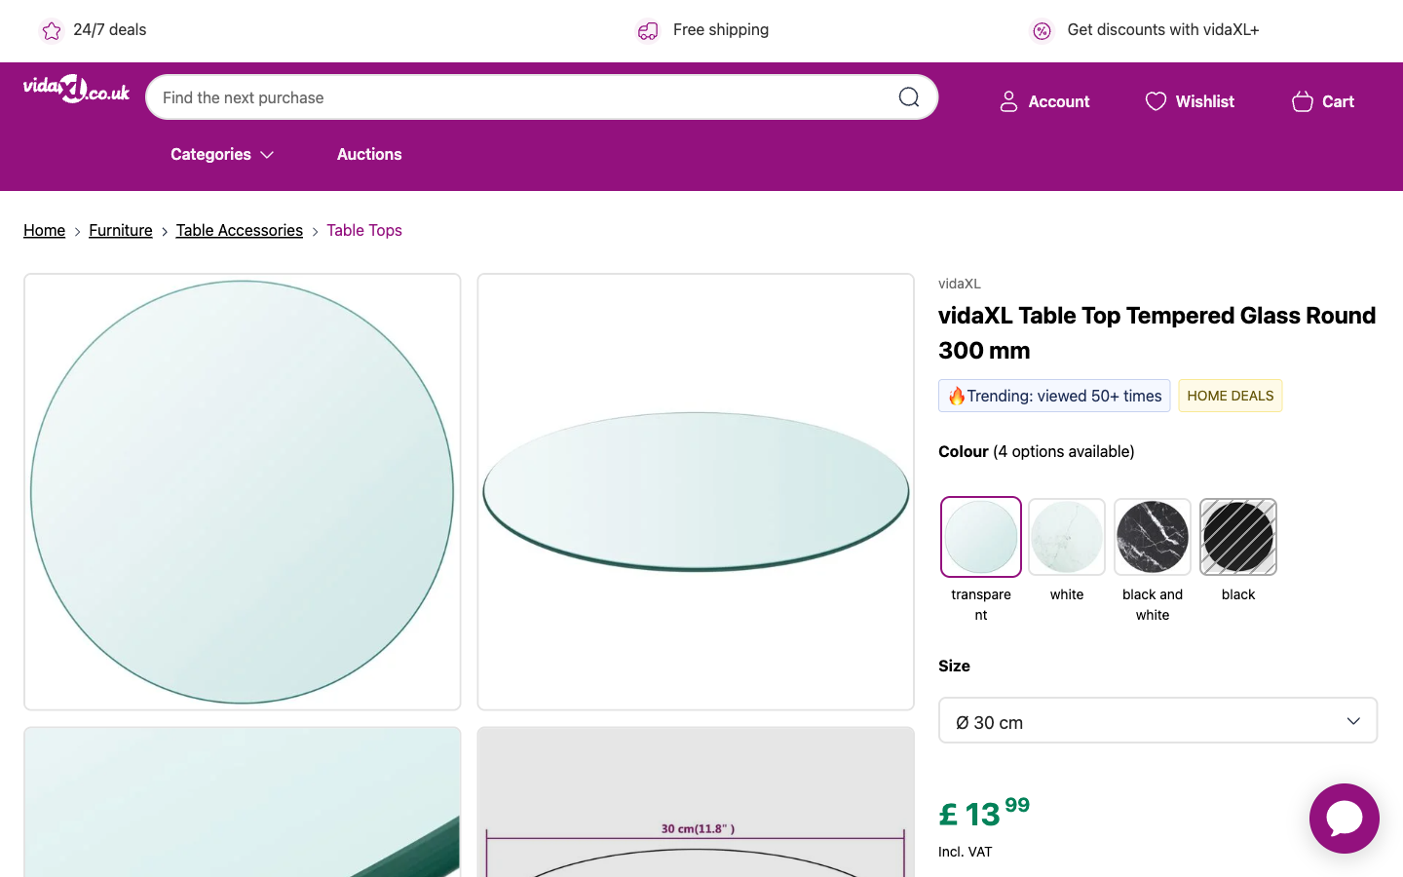This screenshot has height=877, width=1403.
Task: Click the 24/7 deals star icon
Action: (52, 31)
